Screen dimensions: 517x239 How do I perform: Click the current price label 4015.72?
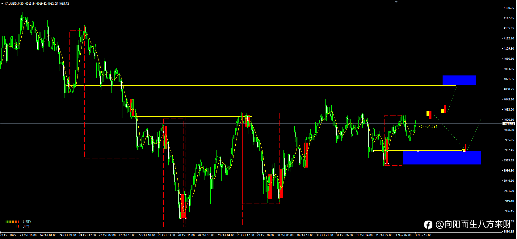[x=508, y=124]
